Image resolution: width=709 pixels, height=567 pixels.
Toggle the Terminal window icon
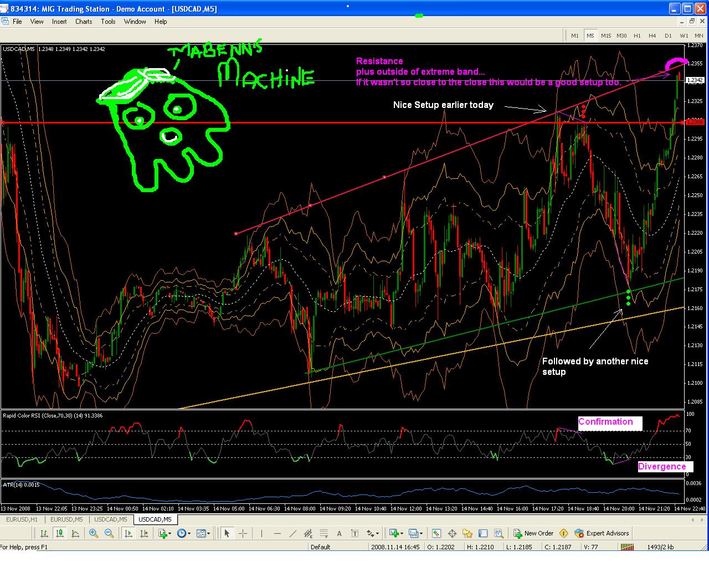coord(483,533)
